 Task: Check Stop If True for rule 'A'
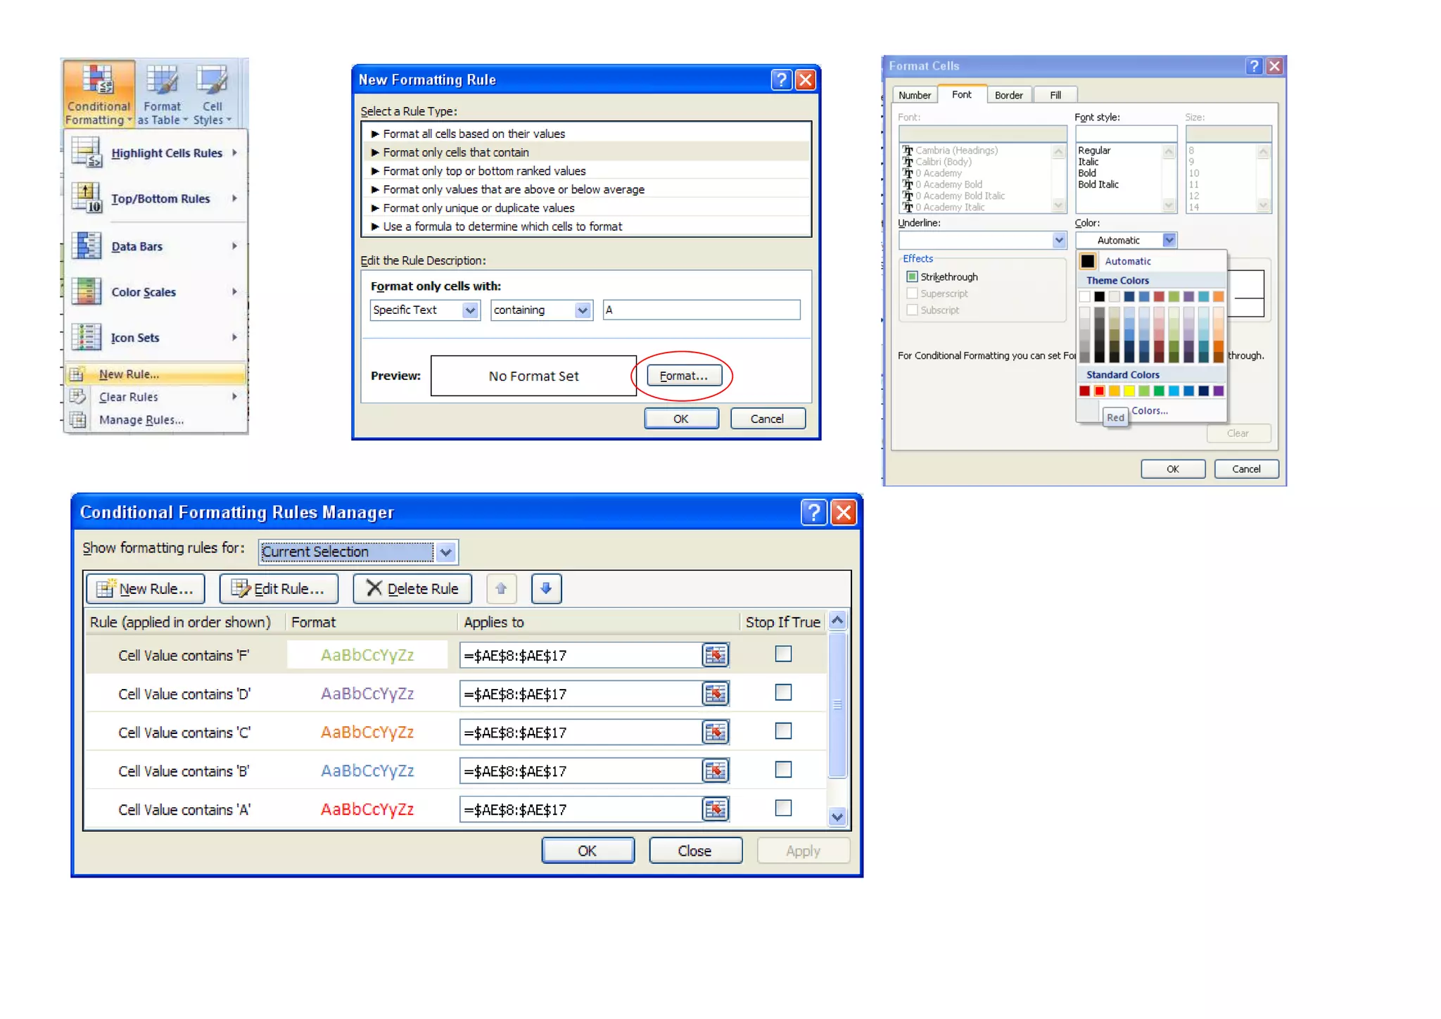coord(783,808)
